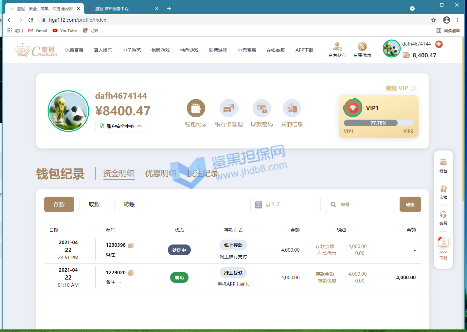Viewport: 467px width, 332px height.
Task: Open the 我的信息 my info icon
Action: point(292,108)
